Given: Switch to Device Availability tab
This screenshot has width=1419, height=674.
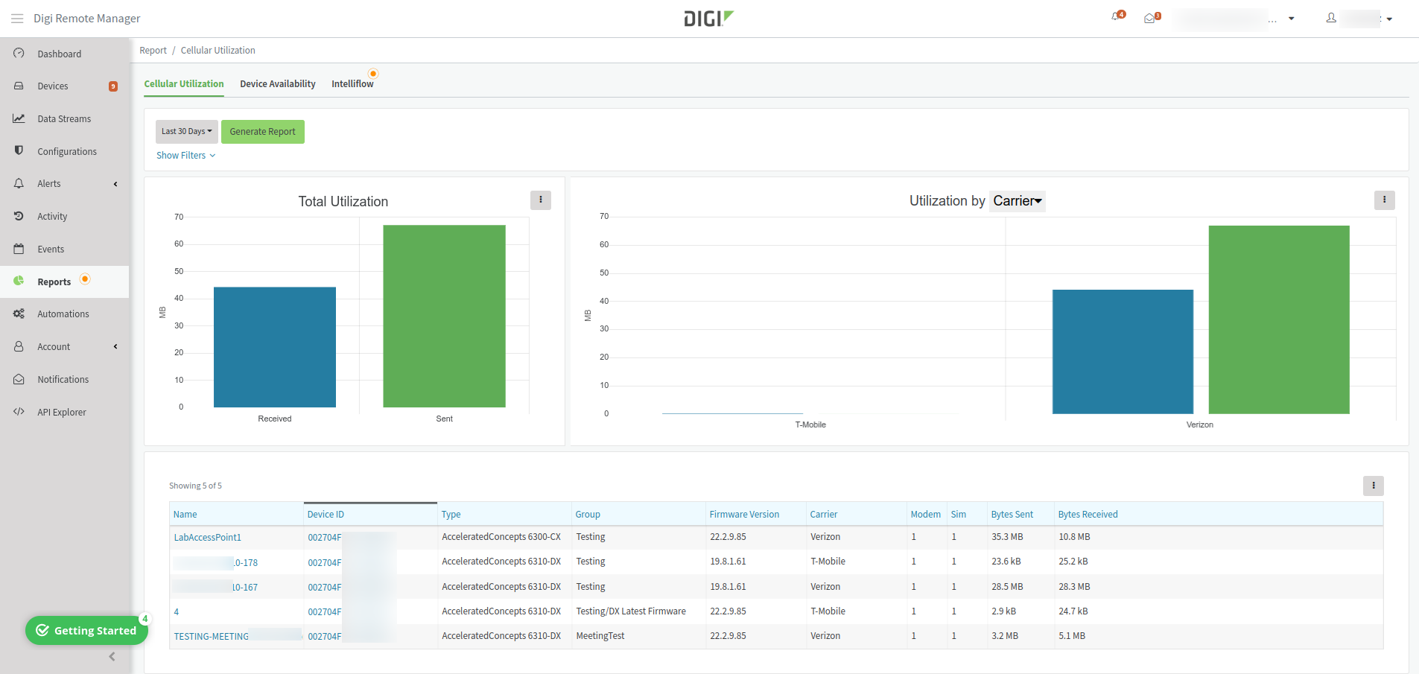Looking at the screenshot, I should (278, 84).
